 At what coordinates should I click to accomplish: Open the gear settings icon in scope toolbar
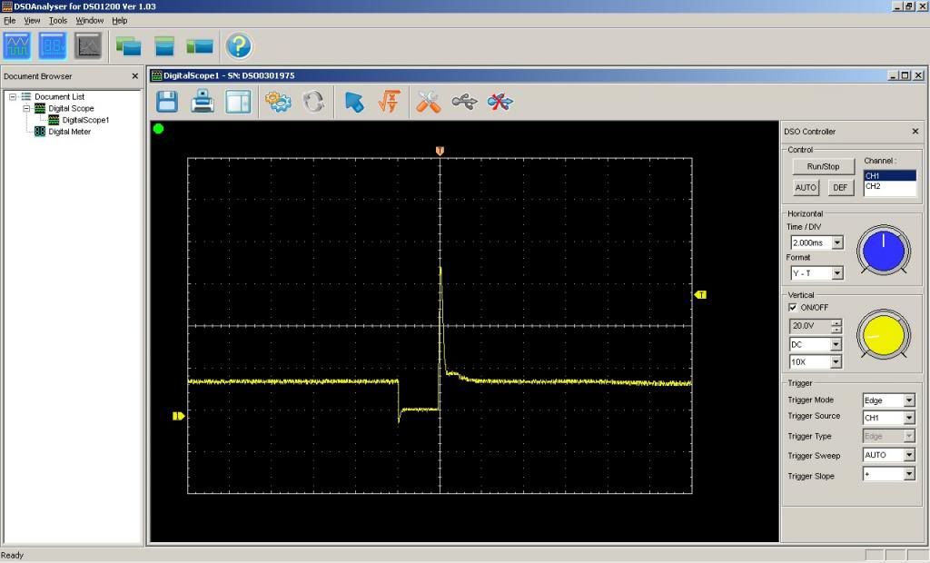pos(278,102)
